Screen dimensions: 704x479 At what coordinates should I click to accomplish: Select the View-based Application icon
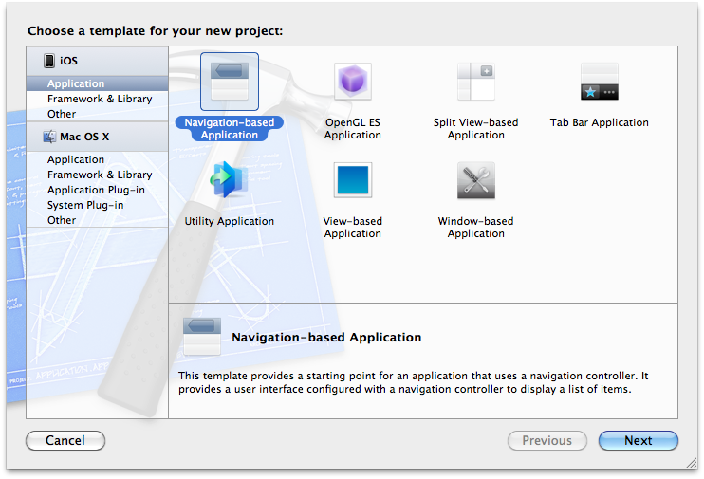352,181
